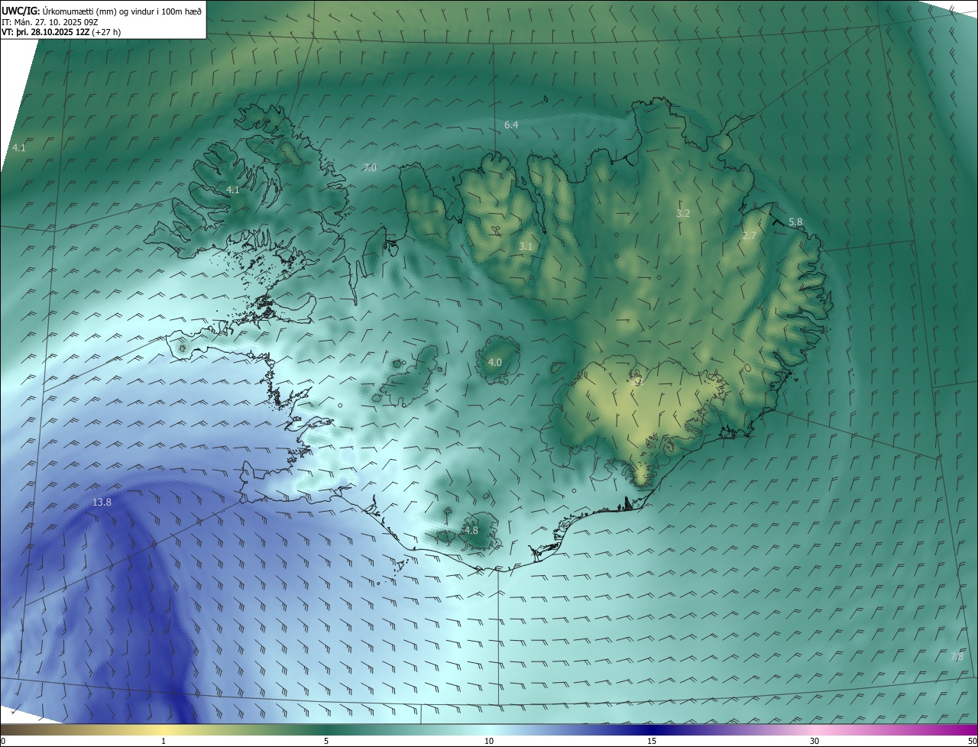The width and height of the screenshot is (978, 747).
Task: Click the 7.0 value label on the map
Action: click(x=370, y=167)
